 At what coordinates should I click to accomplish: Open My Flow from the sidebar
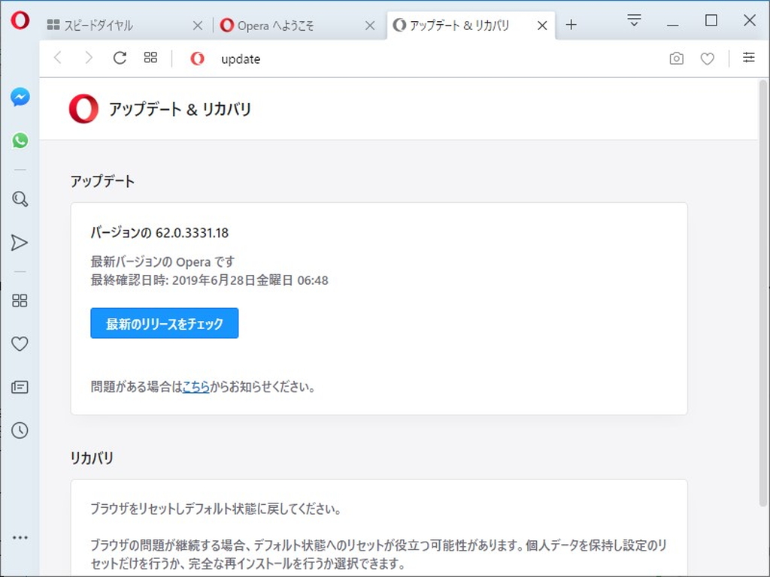20,243
